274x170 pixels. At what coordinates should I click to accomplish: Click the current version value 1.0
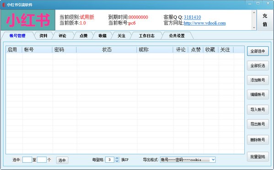[83, 23]
